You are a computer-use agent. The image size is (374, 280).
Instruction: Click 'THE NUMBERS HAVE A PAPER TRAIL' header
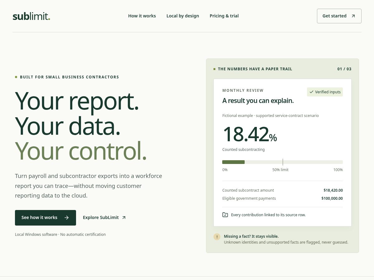click(255, 69)
